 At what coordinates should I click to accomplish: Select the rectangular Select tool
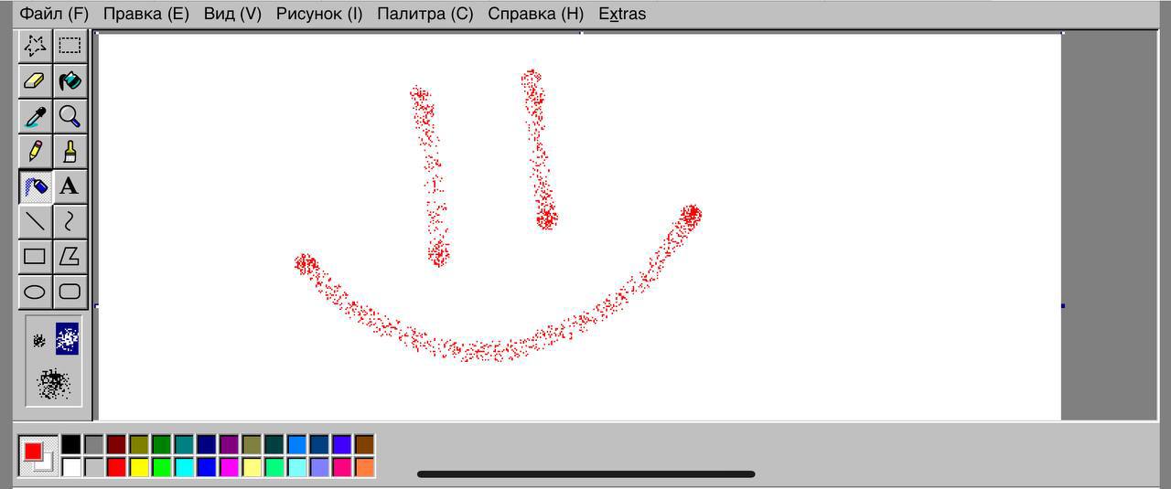click(70, 46)
